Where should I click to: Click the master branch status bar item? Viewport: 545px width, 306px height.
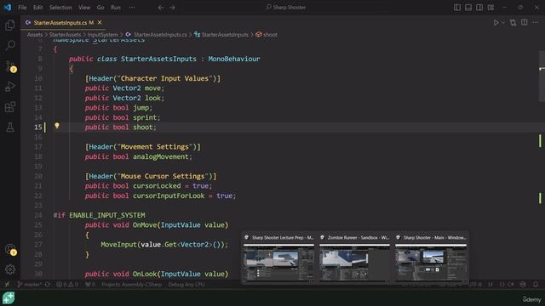pyautogui.click(x=30, y=285)
